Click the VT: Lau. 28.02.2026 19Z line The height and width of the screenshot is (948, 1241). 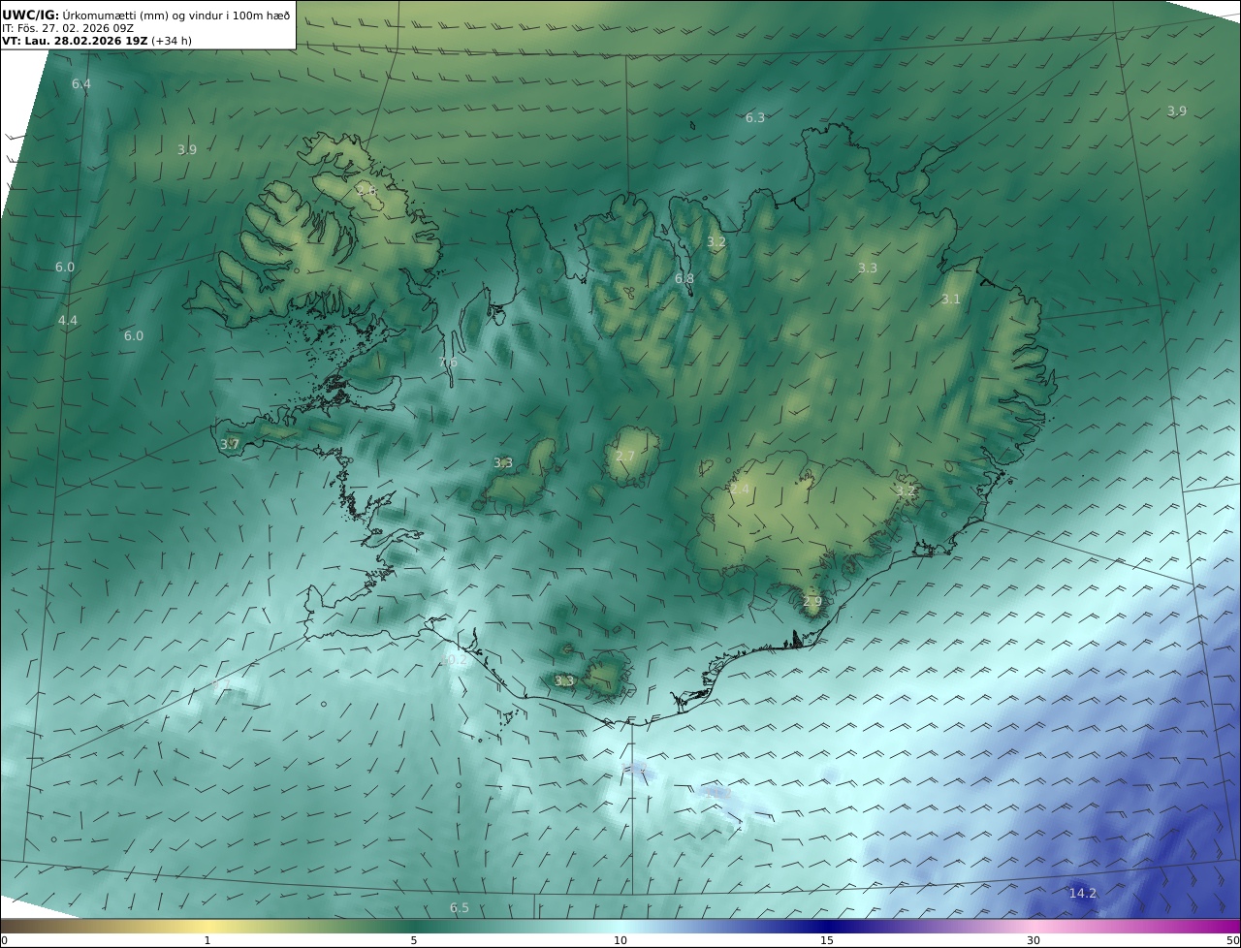(75, 42)
